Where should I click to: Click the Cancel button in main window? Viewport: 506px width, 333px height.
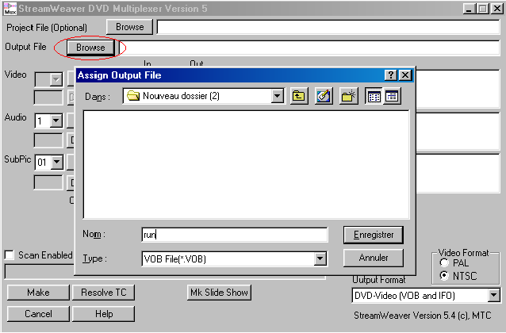(38, 314)
